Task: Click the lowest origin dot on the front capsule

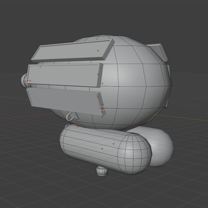Action: tap(102, 149)
